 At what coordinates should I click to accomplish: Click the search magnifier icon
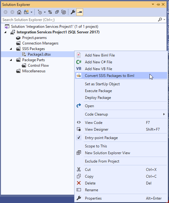(x=160, y=20)
